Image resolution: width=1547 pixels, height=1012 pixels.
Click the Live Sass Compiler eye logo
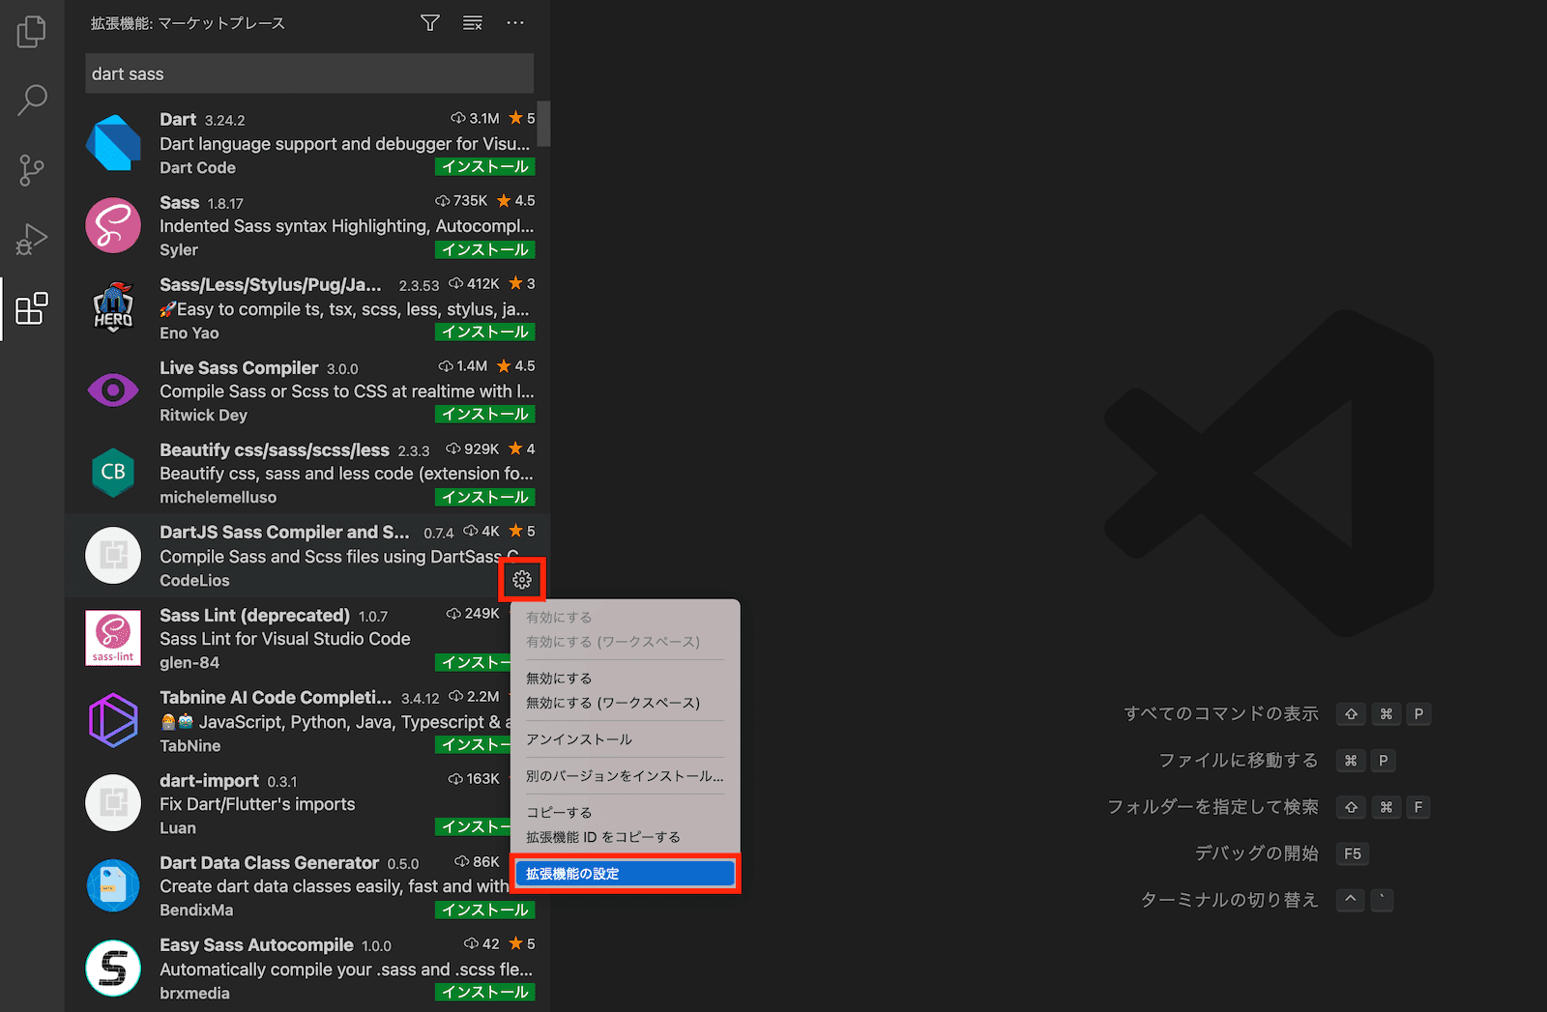[x=113, y=390]
